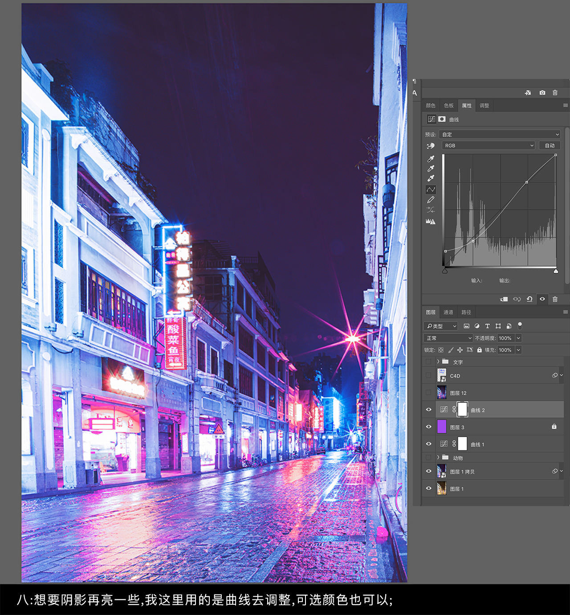Expand the 动物 group
The image size is (570, 615).
(x=438, y=458)
